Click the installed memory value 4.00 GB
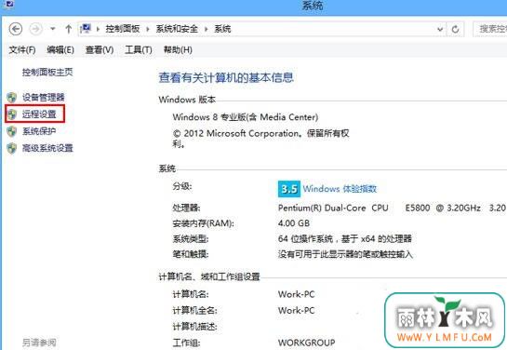507x350 pixels. [x=294, y=223]
